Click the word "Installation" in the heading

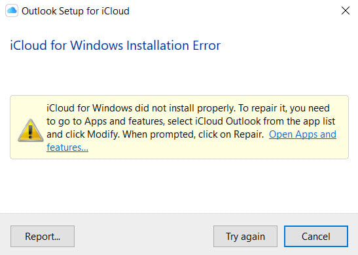[x=158, y=45]
